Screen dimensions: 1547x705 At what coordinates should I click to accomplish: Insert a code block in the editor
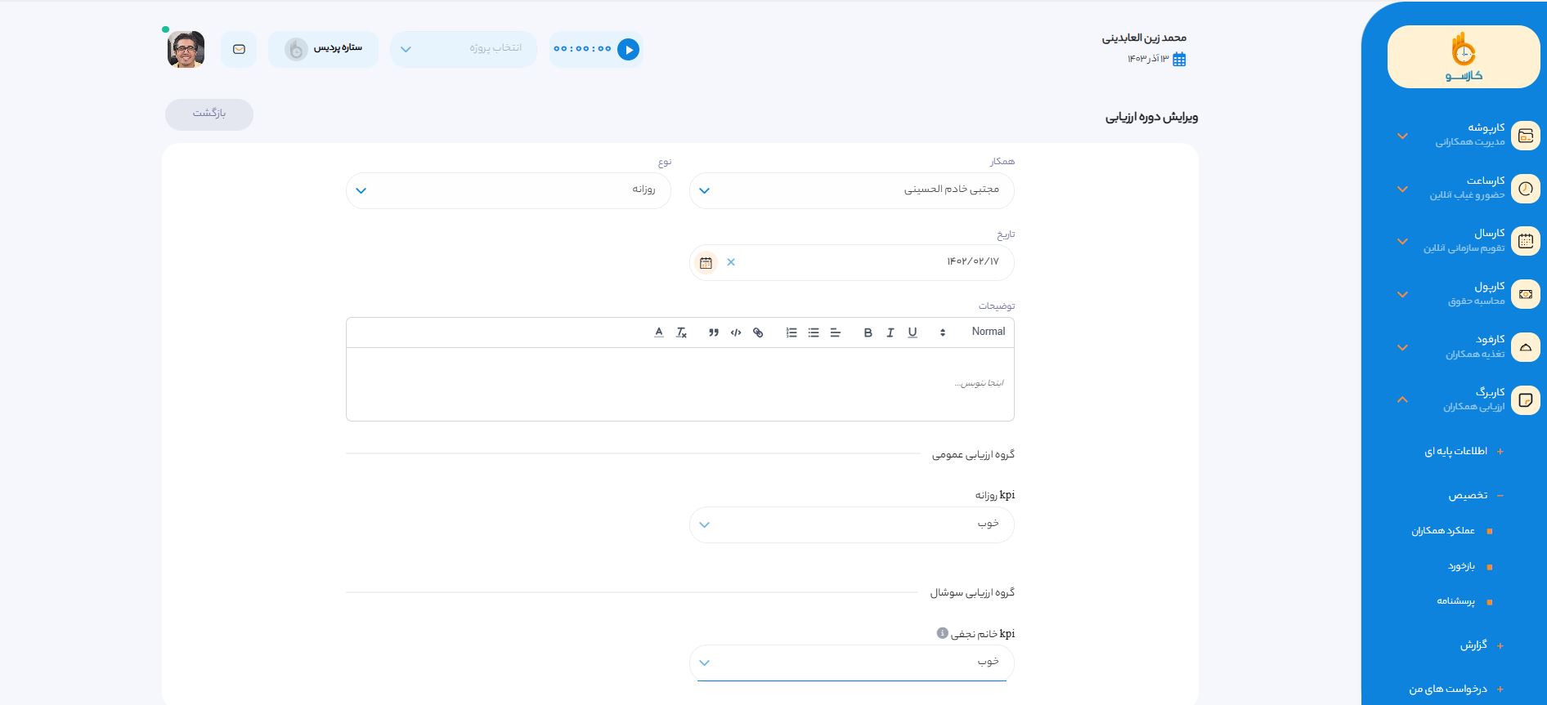click(736, 332)
